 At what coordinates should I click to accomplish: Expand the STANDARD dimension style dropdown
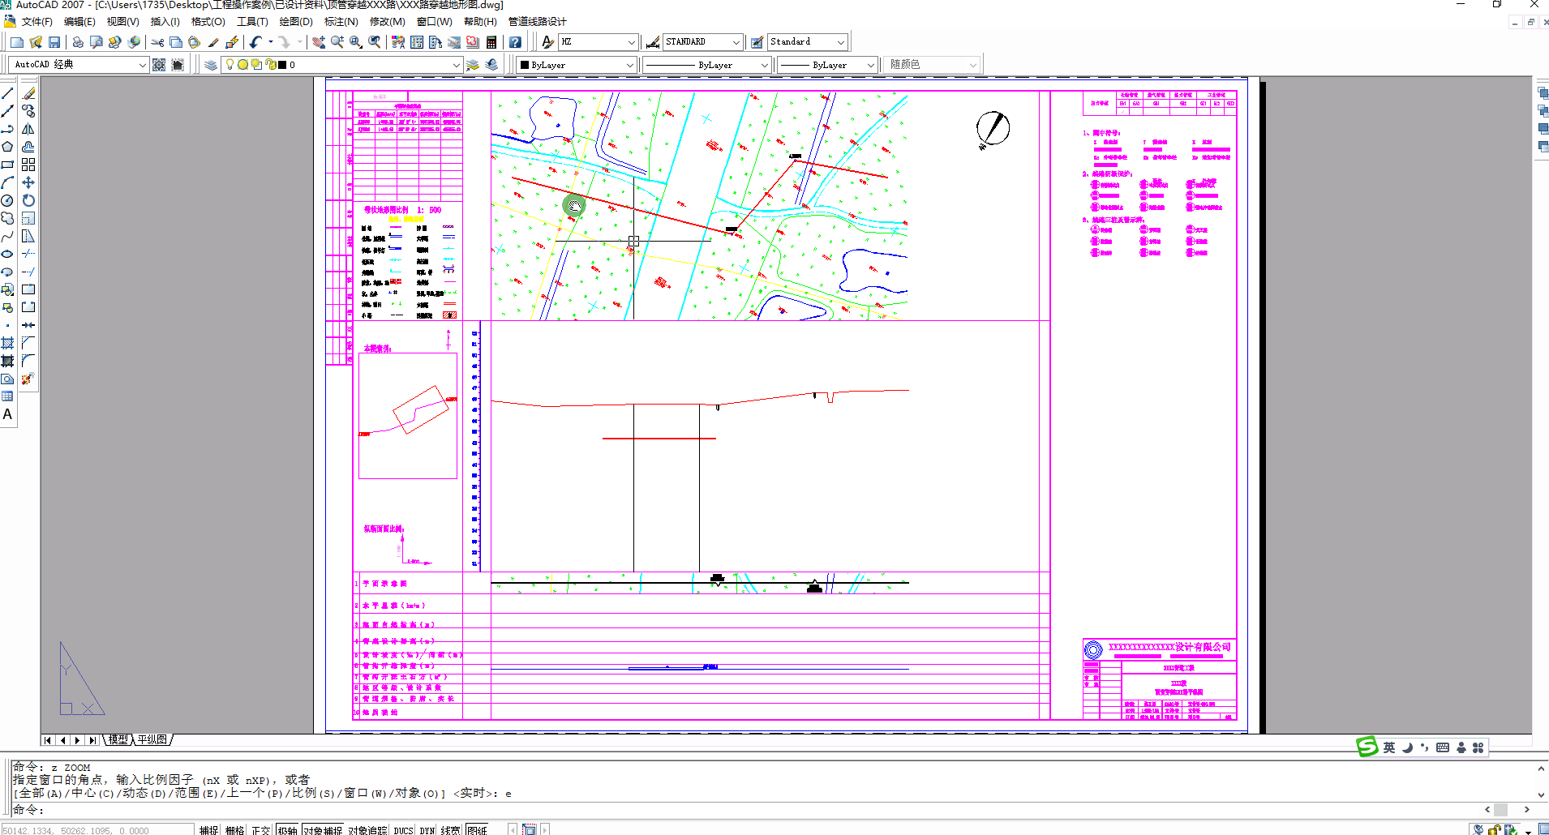point(736,42)
